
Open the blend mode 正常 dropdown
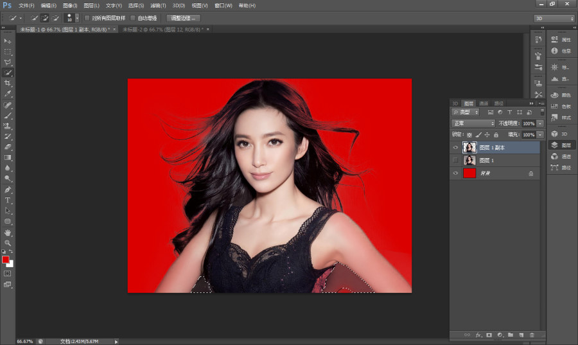[473, 123]
